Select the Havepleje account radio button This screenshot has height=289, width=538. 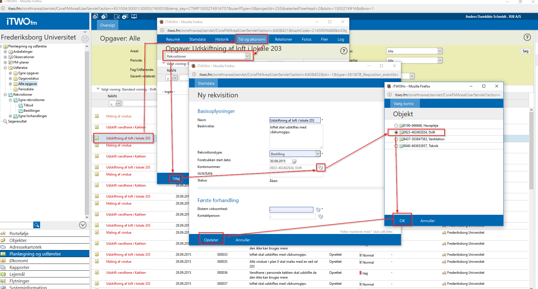[396, 126]
